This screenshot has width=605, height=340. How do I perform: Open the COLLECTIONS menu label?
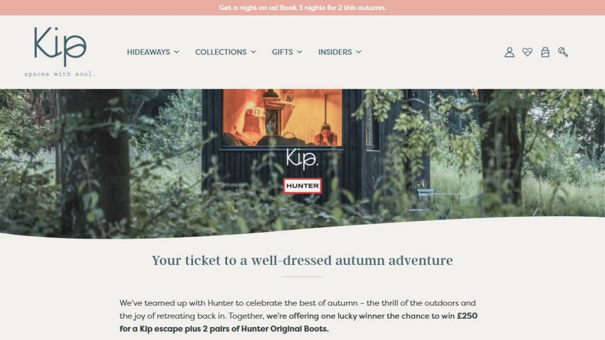click(221, 52)
